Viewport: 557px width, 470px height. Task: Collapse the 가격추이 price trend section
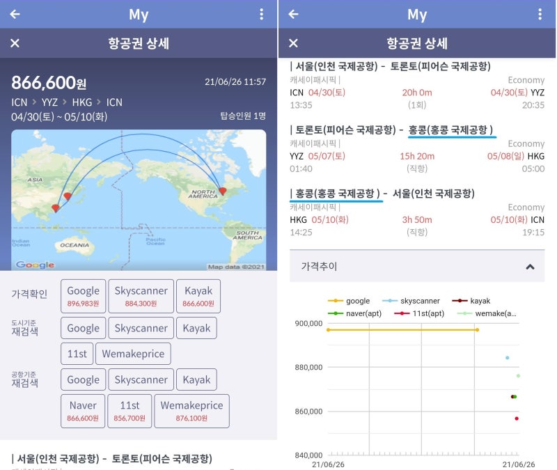click(x=530, y=267)
